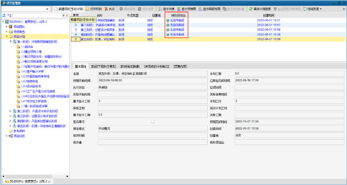Image resolution: width=347 pixels, height=185 pixels.
Task: Select the 基本属性 tab
Action: (81, 67)
